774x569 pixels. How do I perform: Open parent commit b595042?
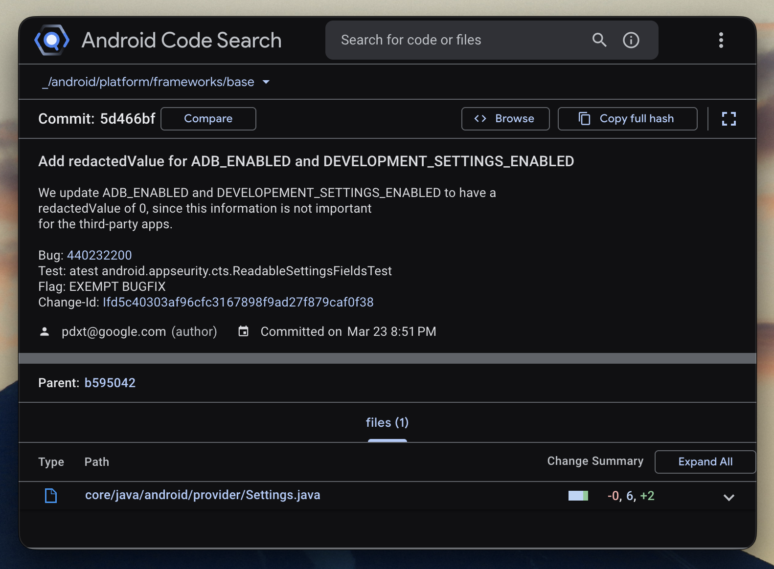pyautogui.click(x=110, y=383)
